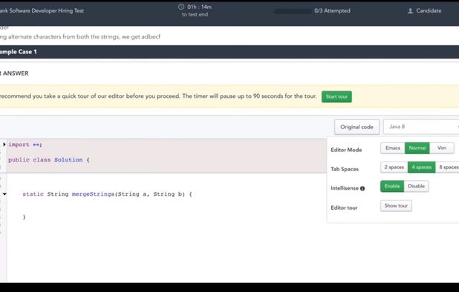Viewport: 459px width, 292px height.
Task: Click the attempted questions progress bar
Action: tap(293, 11)
